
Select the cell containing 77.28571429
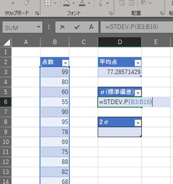(x=119, y=73)
